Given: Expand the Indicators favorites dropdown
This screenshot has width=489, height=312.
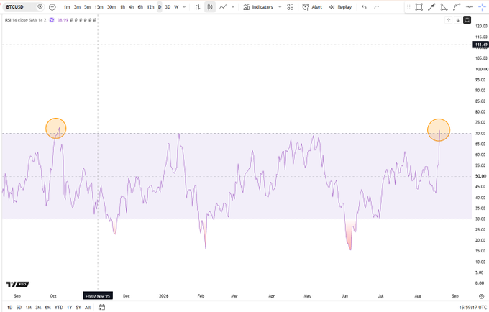Looking at the screenshot, I should pos(280,7).
